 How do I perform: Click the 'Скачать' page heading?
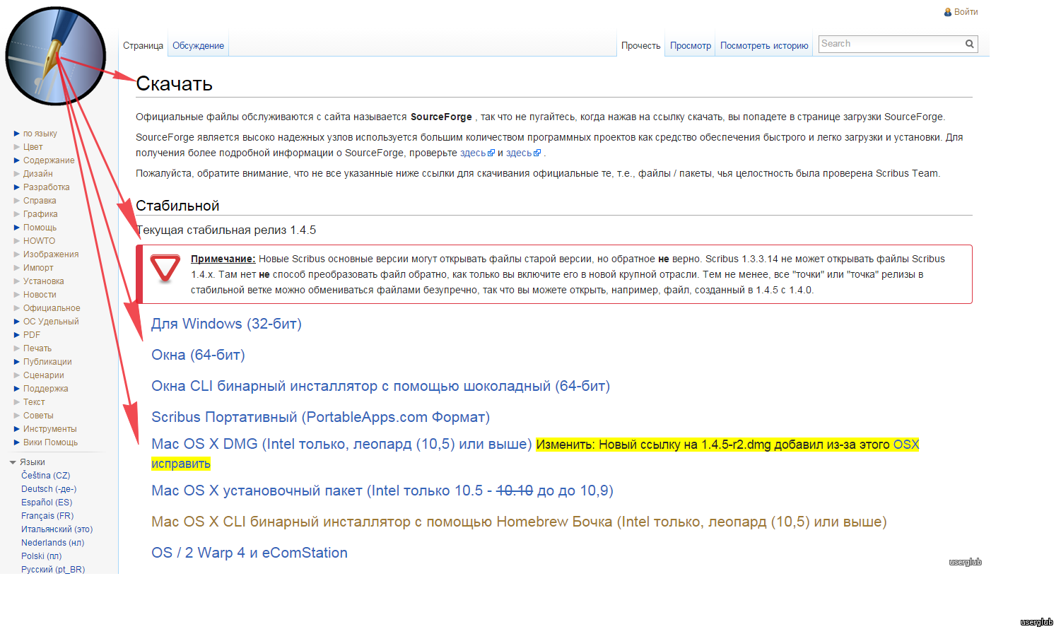point(174,83)
